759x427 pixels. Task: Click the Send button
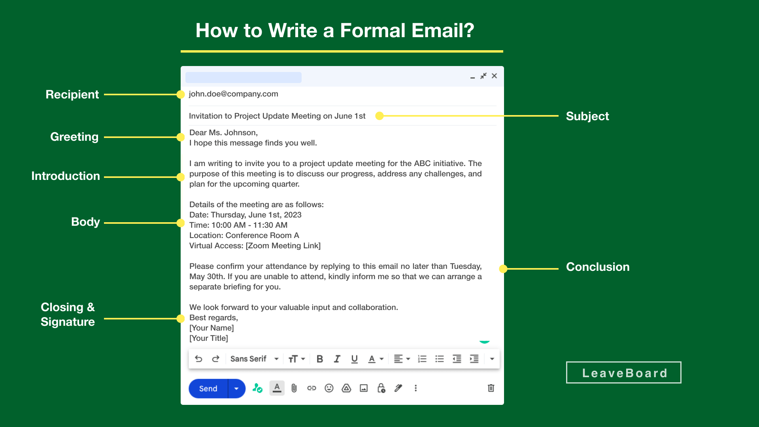coord(208,387)
